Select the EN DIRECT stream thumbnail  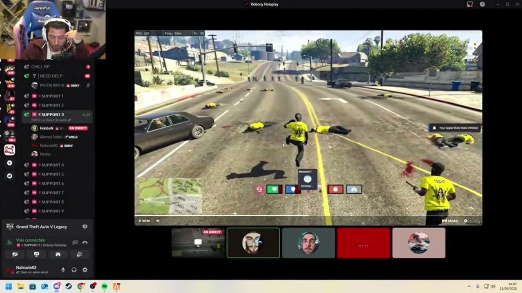198,243
